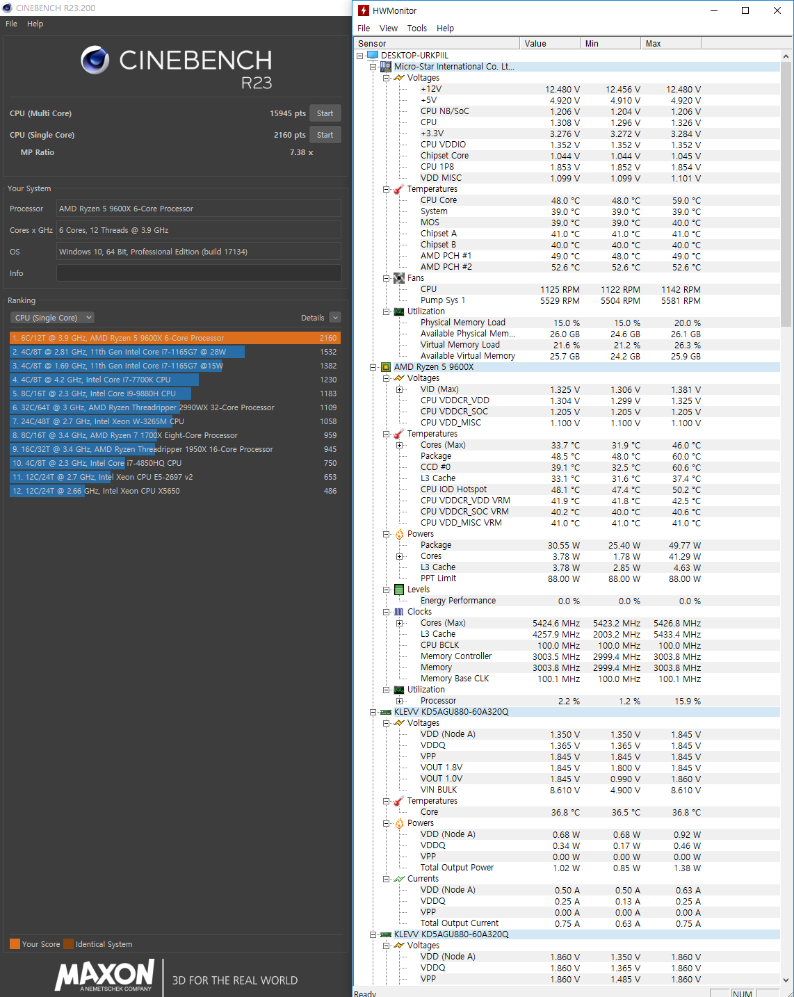The height and width of the screenshot is (997, 794).
Task: Select the Threadripper 2990WX ranking row
Action: coord(175,407)
